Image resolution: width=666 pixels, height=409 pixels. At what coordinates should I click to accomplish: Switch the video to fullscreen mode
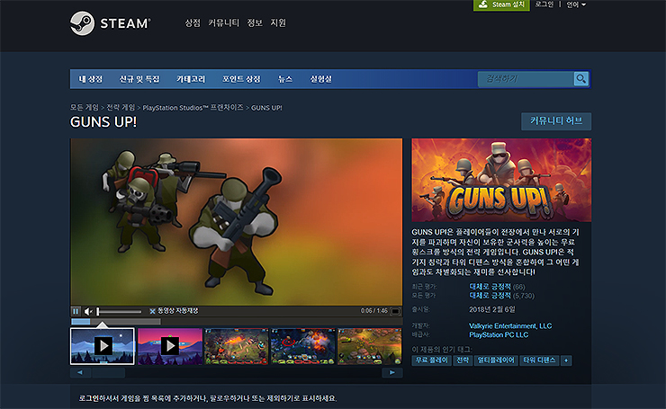point(395,311)
